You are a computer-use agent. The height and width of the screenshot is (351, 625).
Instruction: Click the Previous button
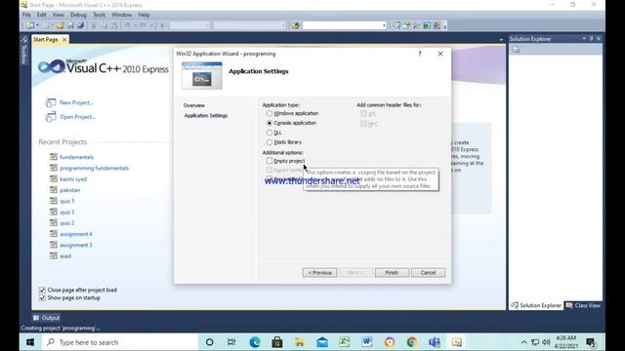[x=319, y=273]
